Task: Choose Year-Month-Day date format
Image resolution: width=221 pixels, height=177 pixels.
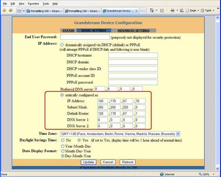Action: [63, 146]
